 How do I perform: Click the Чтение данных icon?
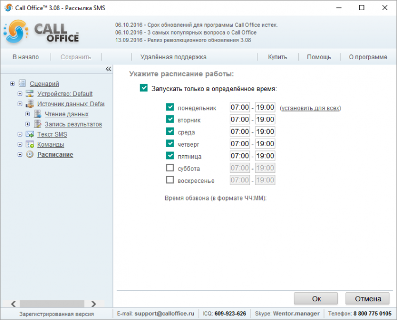37,114
